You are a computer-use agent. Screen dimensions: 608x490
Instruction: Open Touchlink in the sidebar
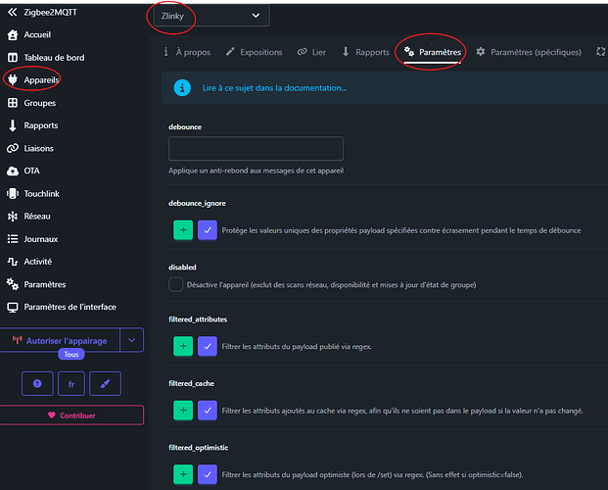(x=41, y=194)
